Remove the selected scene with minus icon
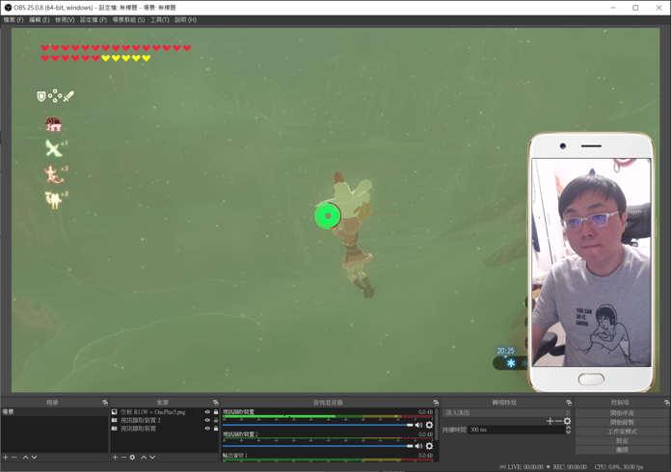 pyautogui.click(x=14, y=458)
